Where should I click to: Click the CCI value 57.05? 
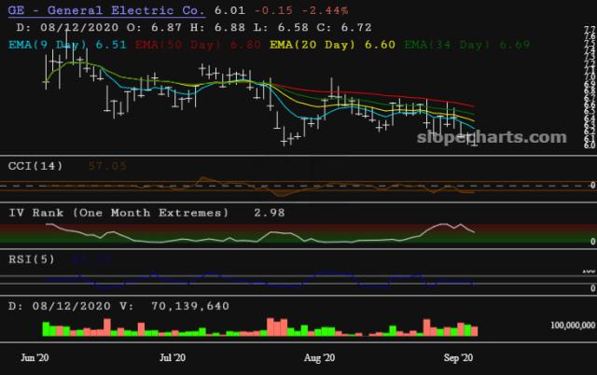click(x=106, y=166)
